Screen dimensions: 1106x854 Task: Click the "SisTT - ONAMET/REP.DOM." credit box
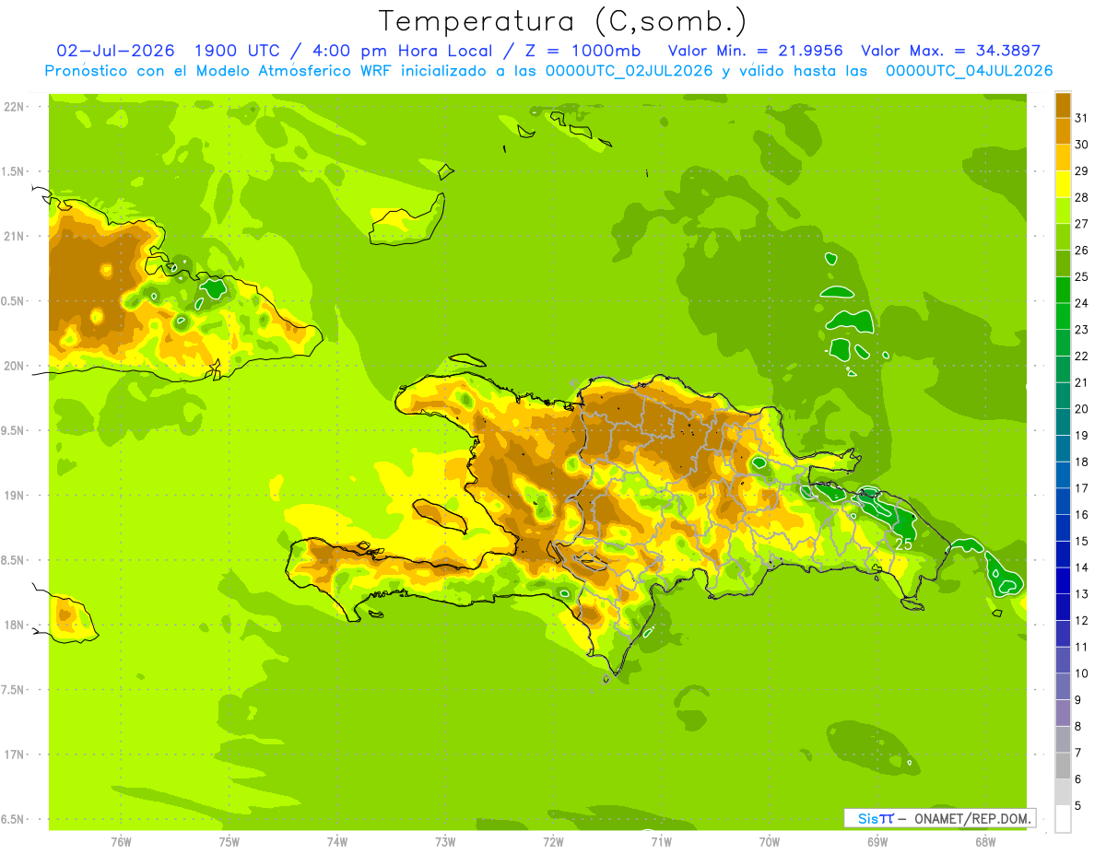(939, 818)
